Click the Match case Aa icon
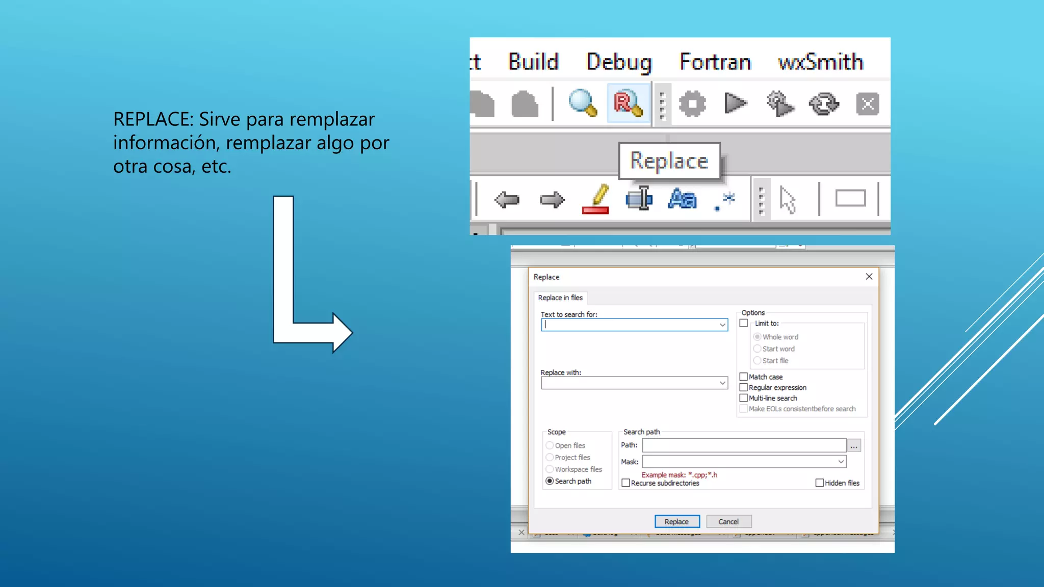Image resolution: width=1044 pixels, height=587 pixels. [682, 199]
